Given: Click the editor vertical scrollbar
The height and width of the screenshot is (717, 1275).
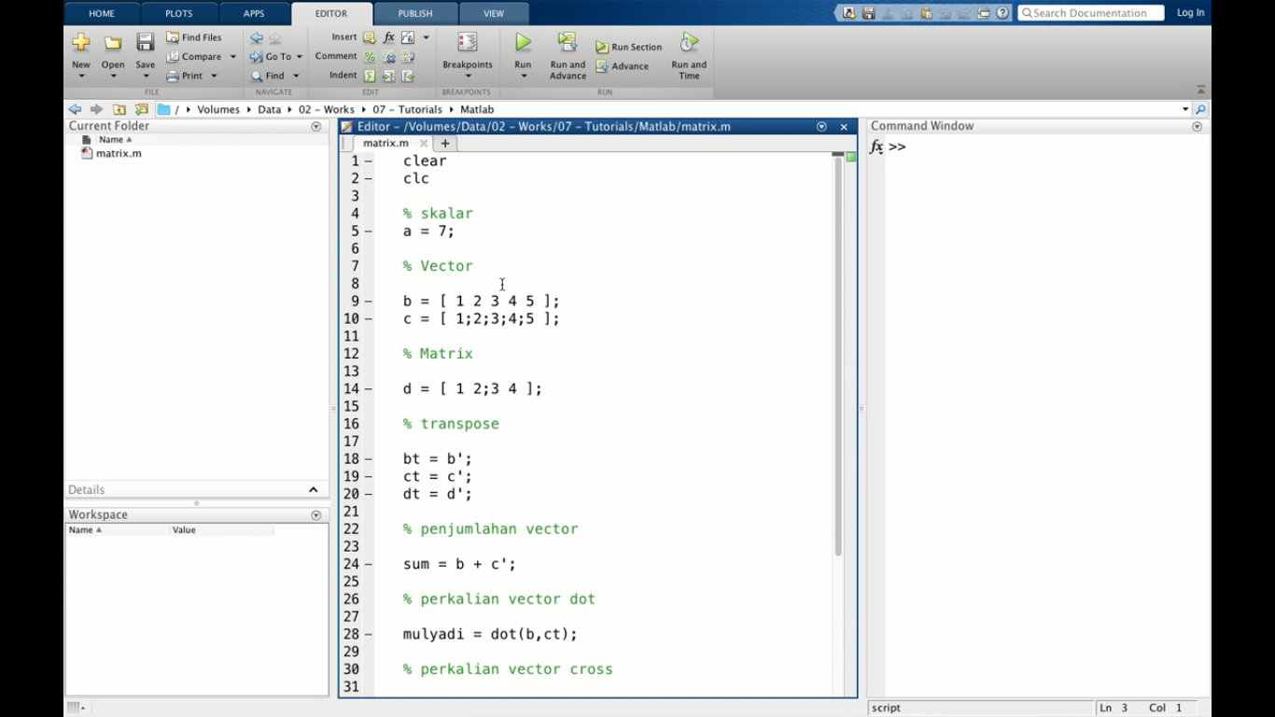Looking at the screenshot, I should (838, 355).
